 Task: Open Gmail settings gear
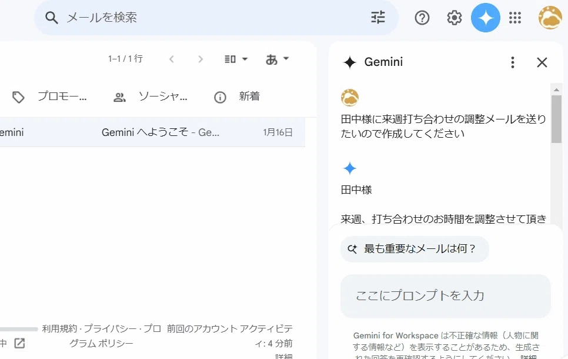point(455,18)
